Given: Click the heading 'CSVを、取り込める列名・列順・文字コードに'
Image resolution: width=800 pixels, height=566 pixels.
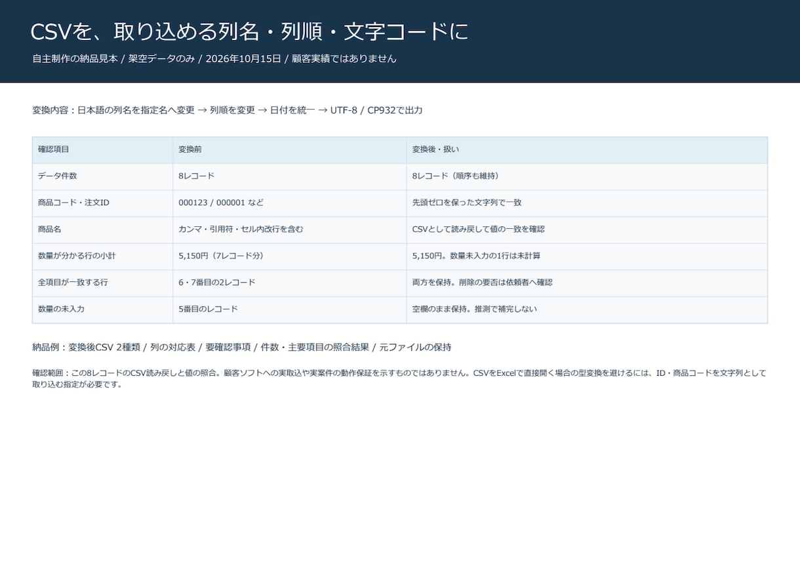Looking at the screenshot, I should point(250,31).
